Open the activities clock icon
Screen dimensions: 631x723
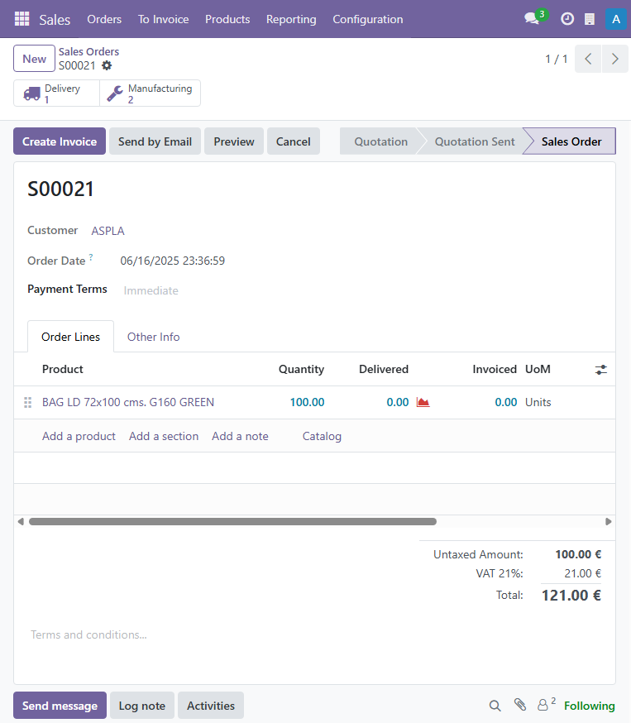tap(567, 19)
